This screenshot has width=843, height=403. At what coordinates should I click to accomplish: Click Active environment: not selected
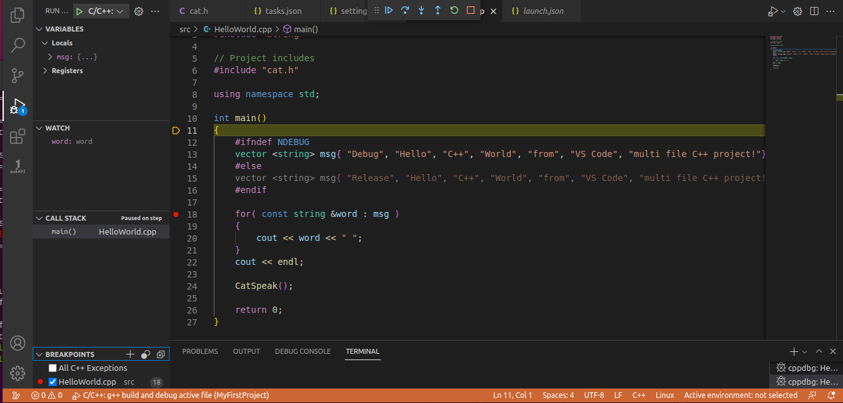coord(740,395)
